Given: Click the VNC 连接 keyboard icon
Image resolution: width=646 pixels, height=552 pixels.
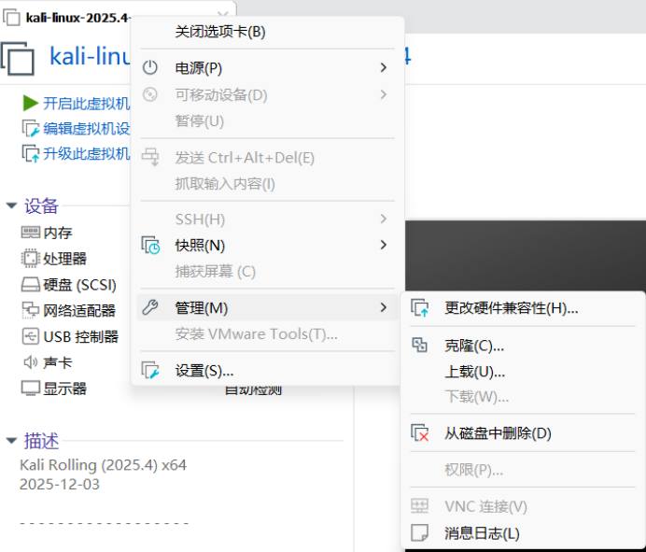Looking at the screenshot, I should pyautogui.click(x=420, y=506).
